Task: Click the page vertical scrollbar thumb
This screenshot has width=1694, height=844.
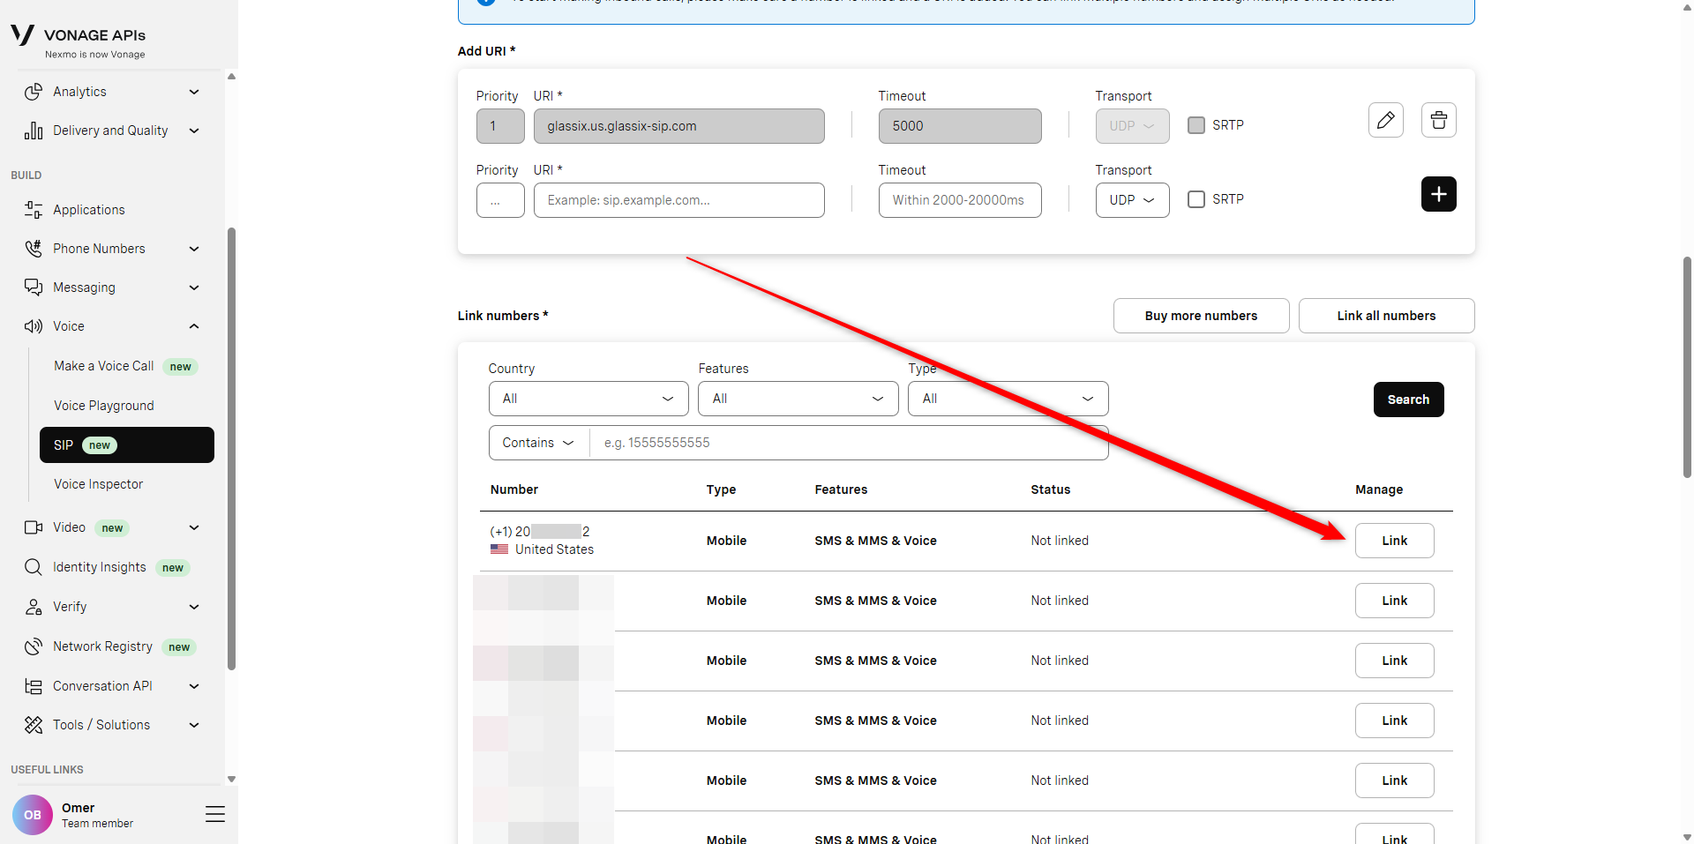Action: [x=1687, y=367]
